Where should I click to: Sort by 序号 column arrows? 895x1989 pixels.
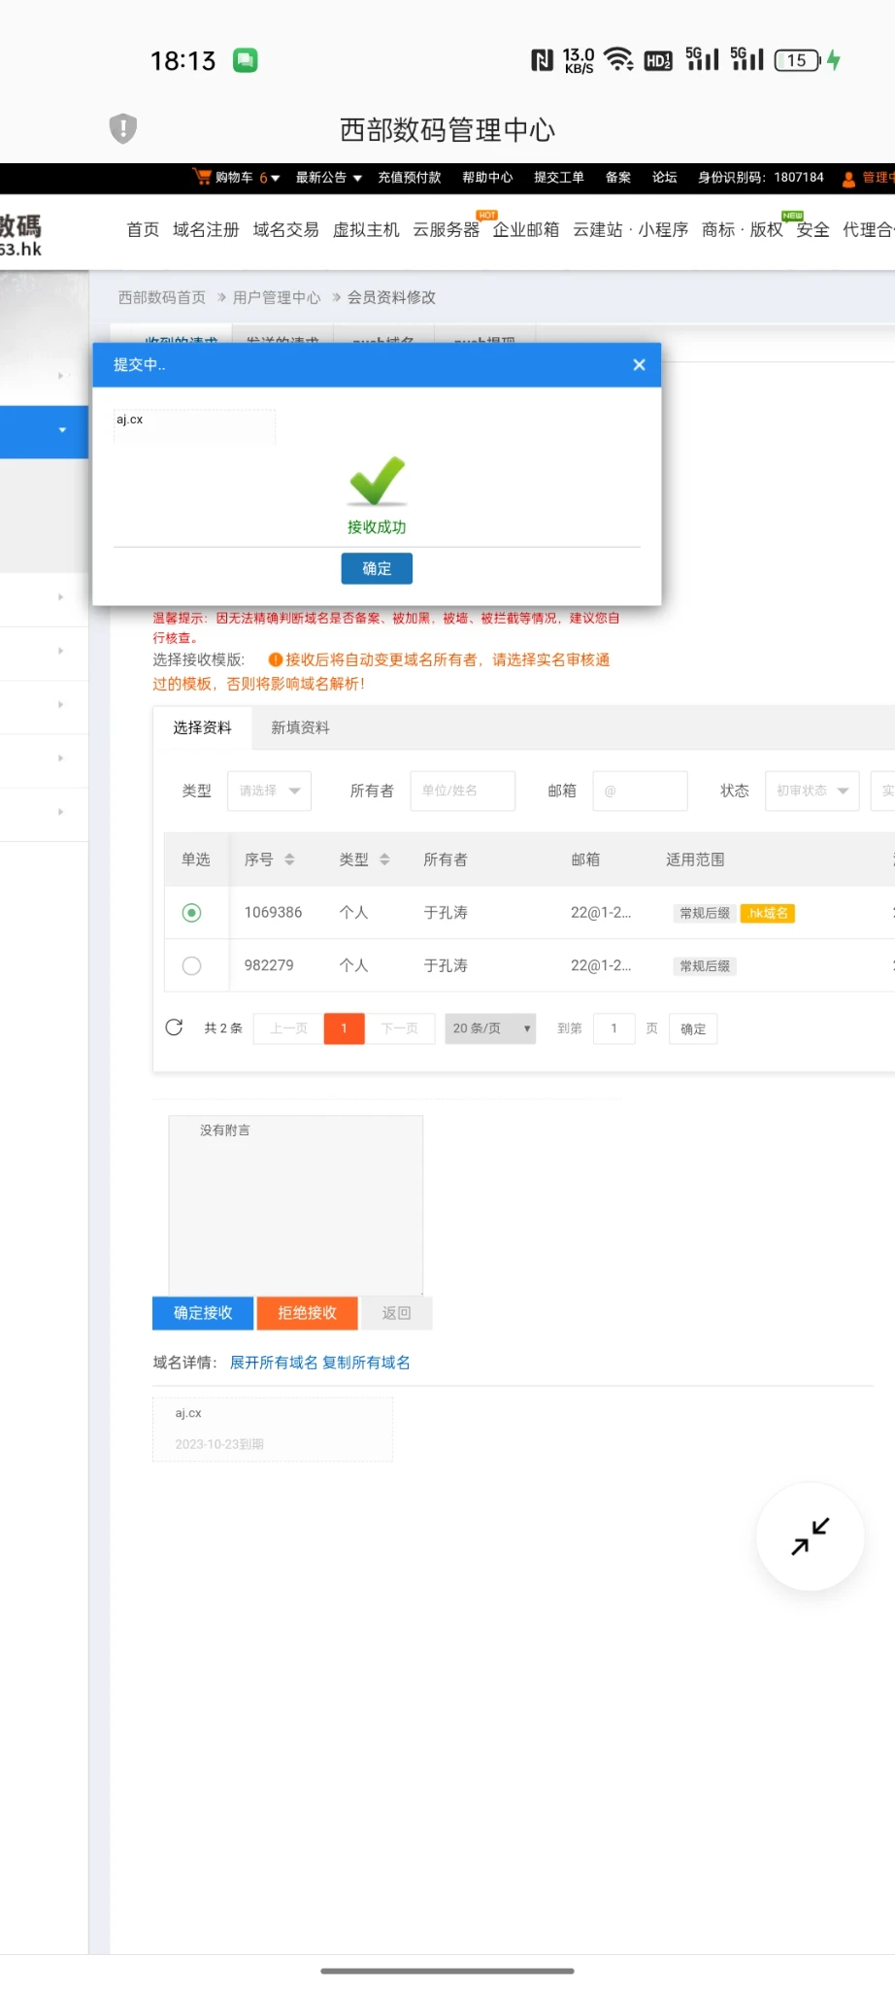click(289, 860)
